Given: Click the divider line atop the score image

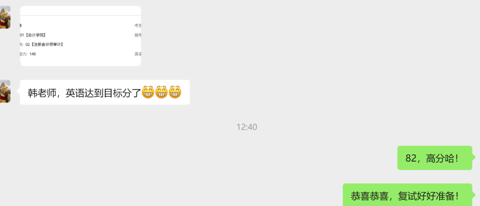Looking at the screenshot, I should pyautogui.click(x=80, y=15).
